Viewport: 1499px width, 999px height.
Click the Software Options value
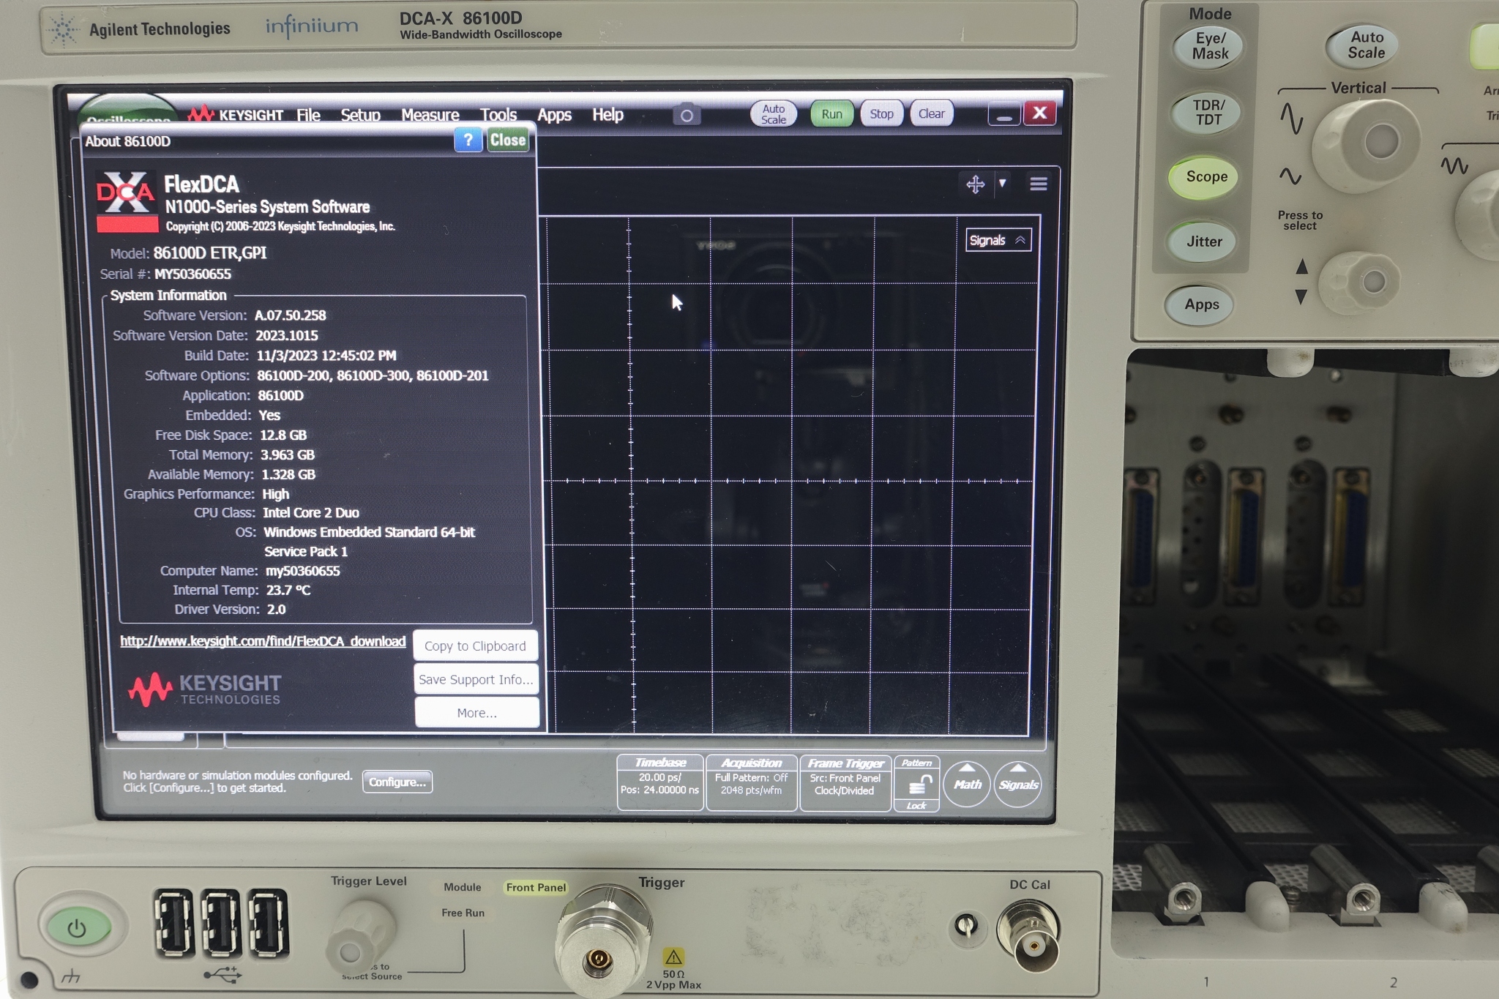point(373,375)
